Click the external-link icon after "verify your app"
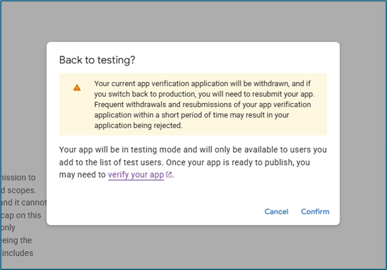387x270 pixels. click(x=169, y=175)
